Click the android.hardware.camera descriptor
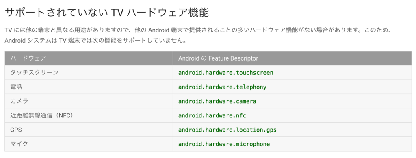This screenshot has height=158, width=416. click(217, 101)
